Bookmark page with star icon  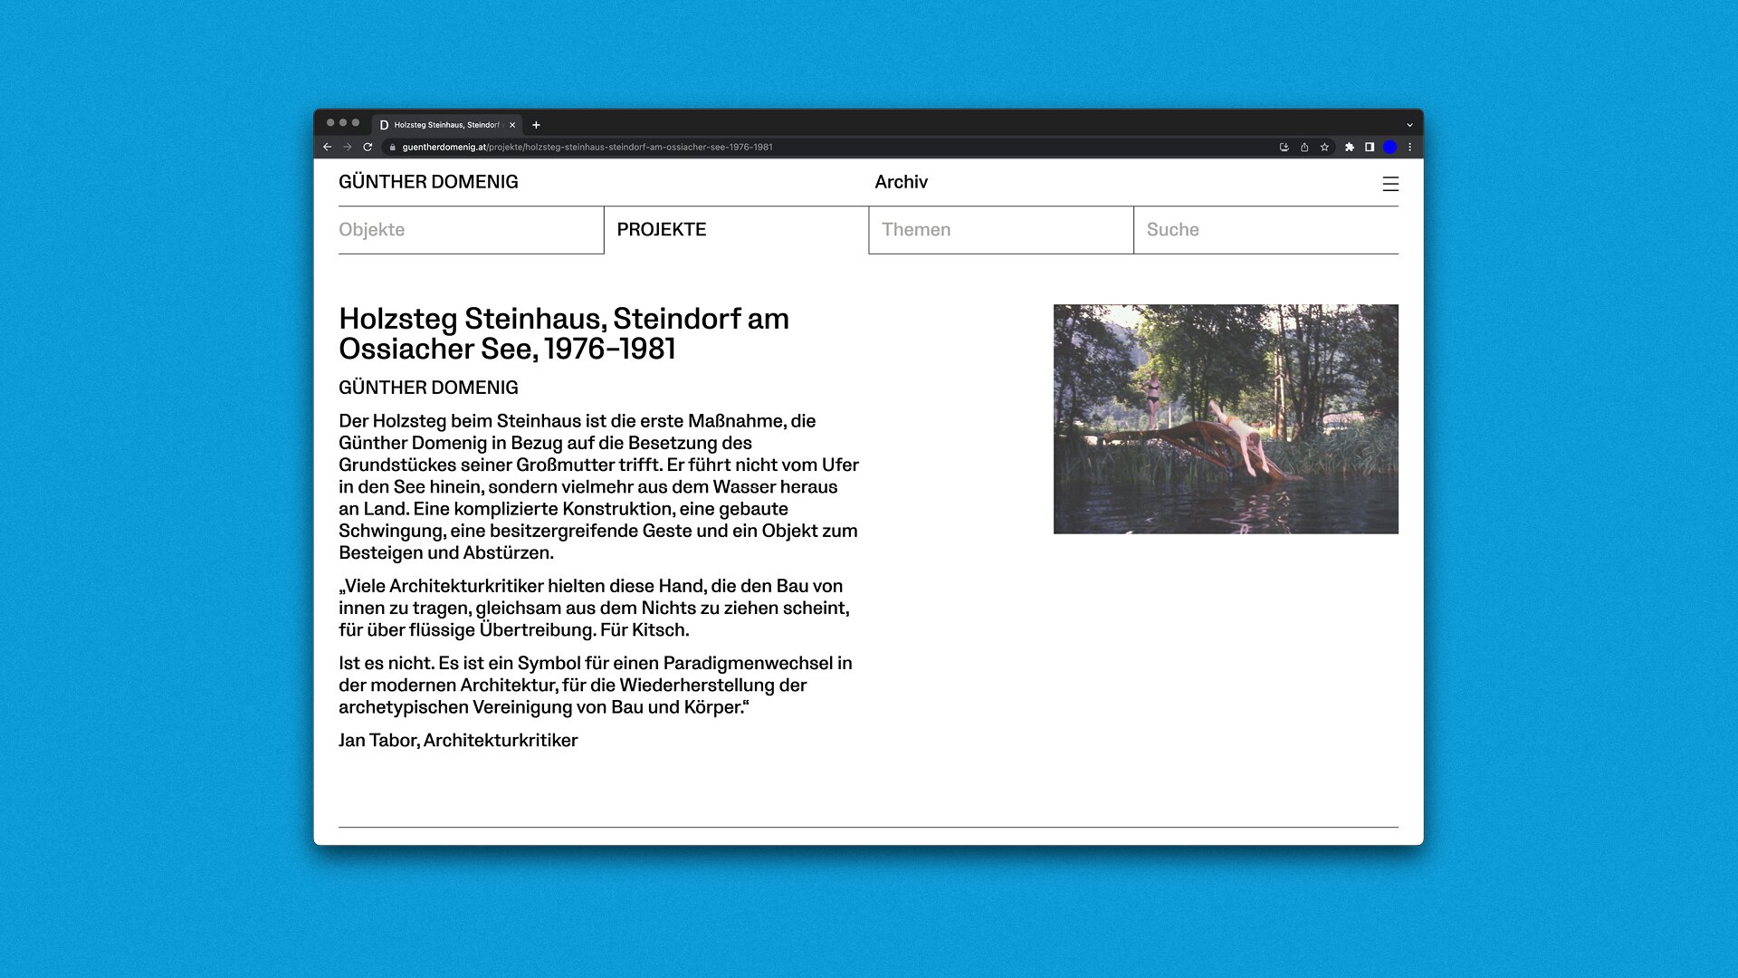(x=1324, y=147)
